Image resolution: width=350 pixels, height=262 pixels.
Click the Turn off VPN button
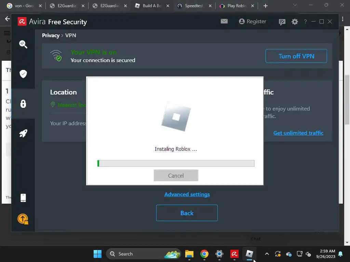coord(296,56)
